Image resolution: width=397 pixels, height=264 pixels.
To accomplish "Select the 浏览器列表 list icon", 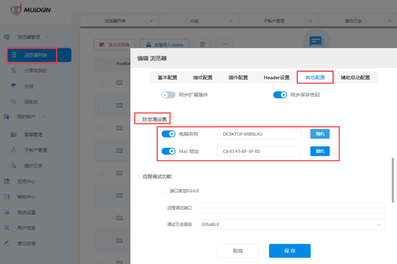I will (x=14, y=55).
